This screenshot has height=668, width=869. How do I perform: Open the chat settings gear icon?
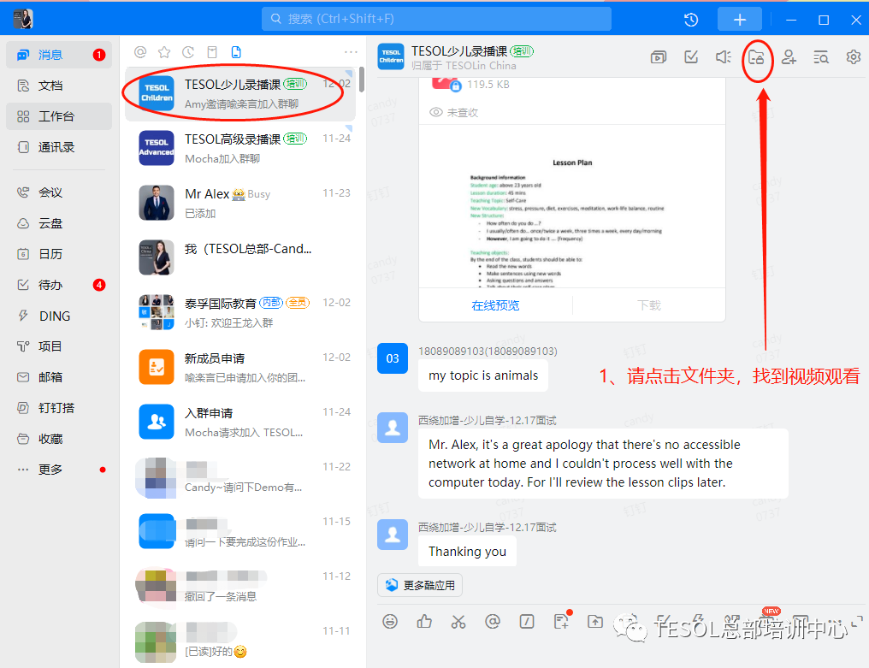tap(853, 56)
